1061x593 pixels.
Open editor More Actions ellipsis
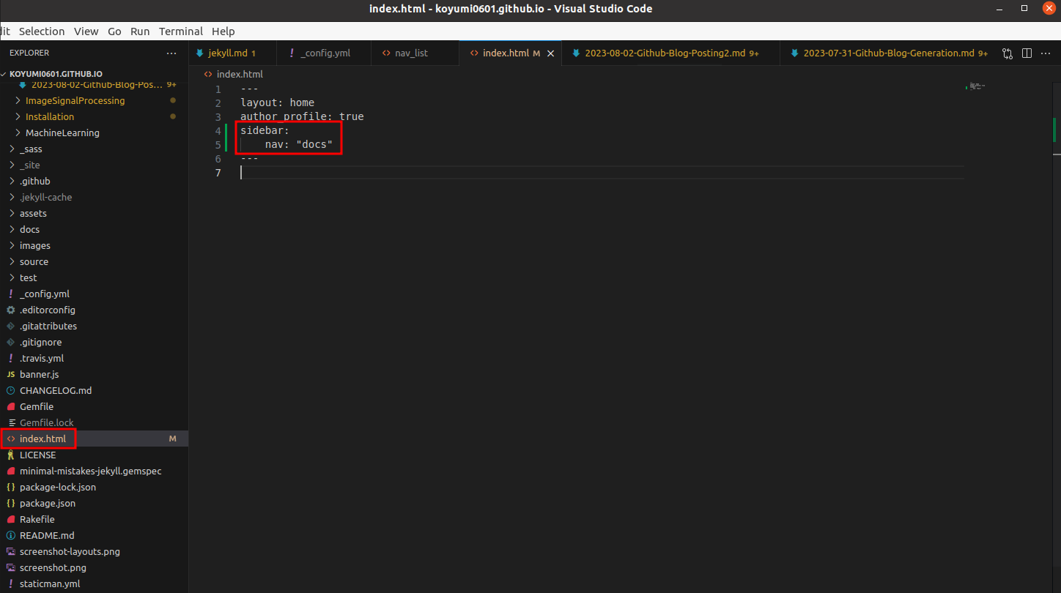click(1046, 53)
